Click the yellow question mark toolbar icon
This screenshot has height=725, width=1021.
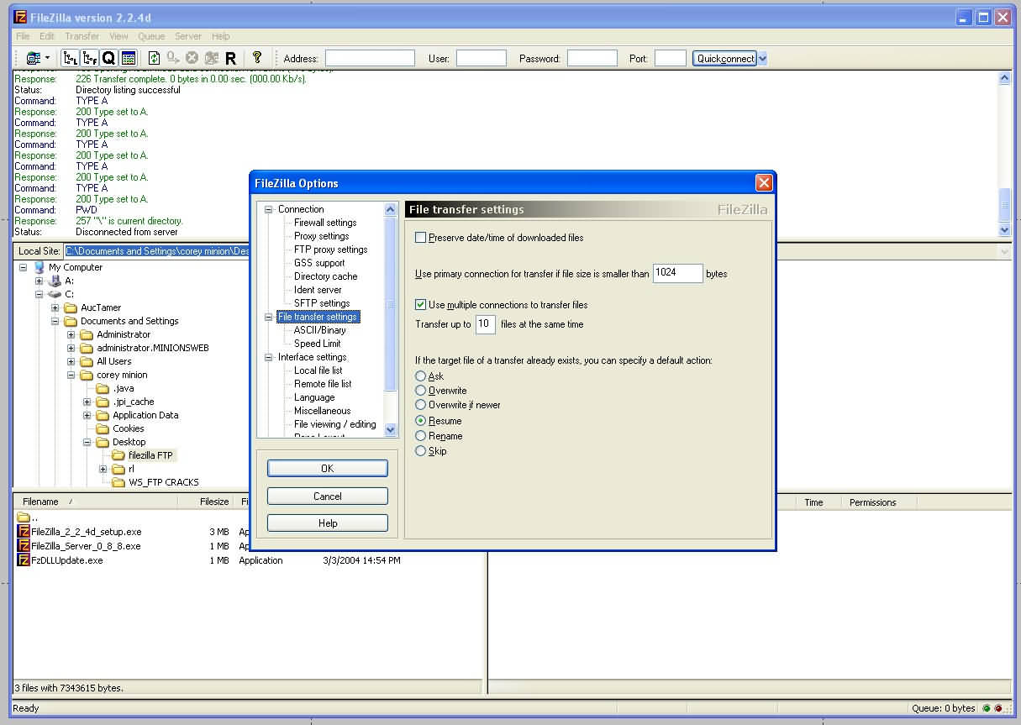[257, 58]
